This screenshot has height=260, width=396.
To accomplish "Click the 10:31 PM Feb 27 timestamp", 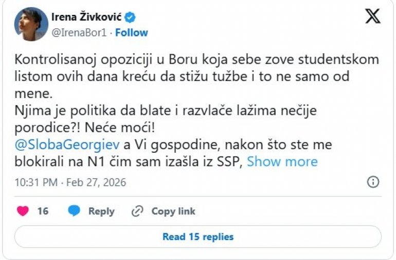I will pos(70,183).
